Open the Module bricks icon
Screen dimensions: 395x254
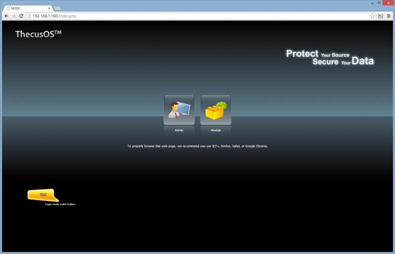click(215, 109)
